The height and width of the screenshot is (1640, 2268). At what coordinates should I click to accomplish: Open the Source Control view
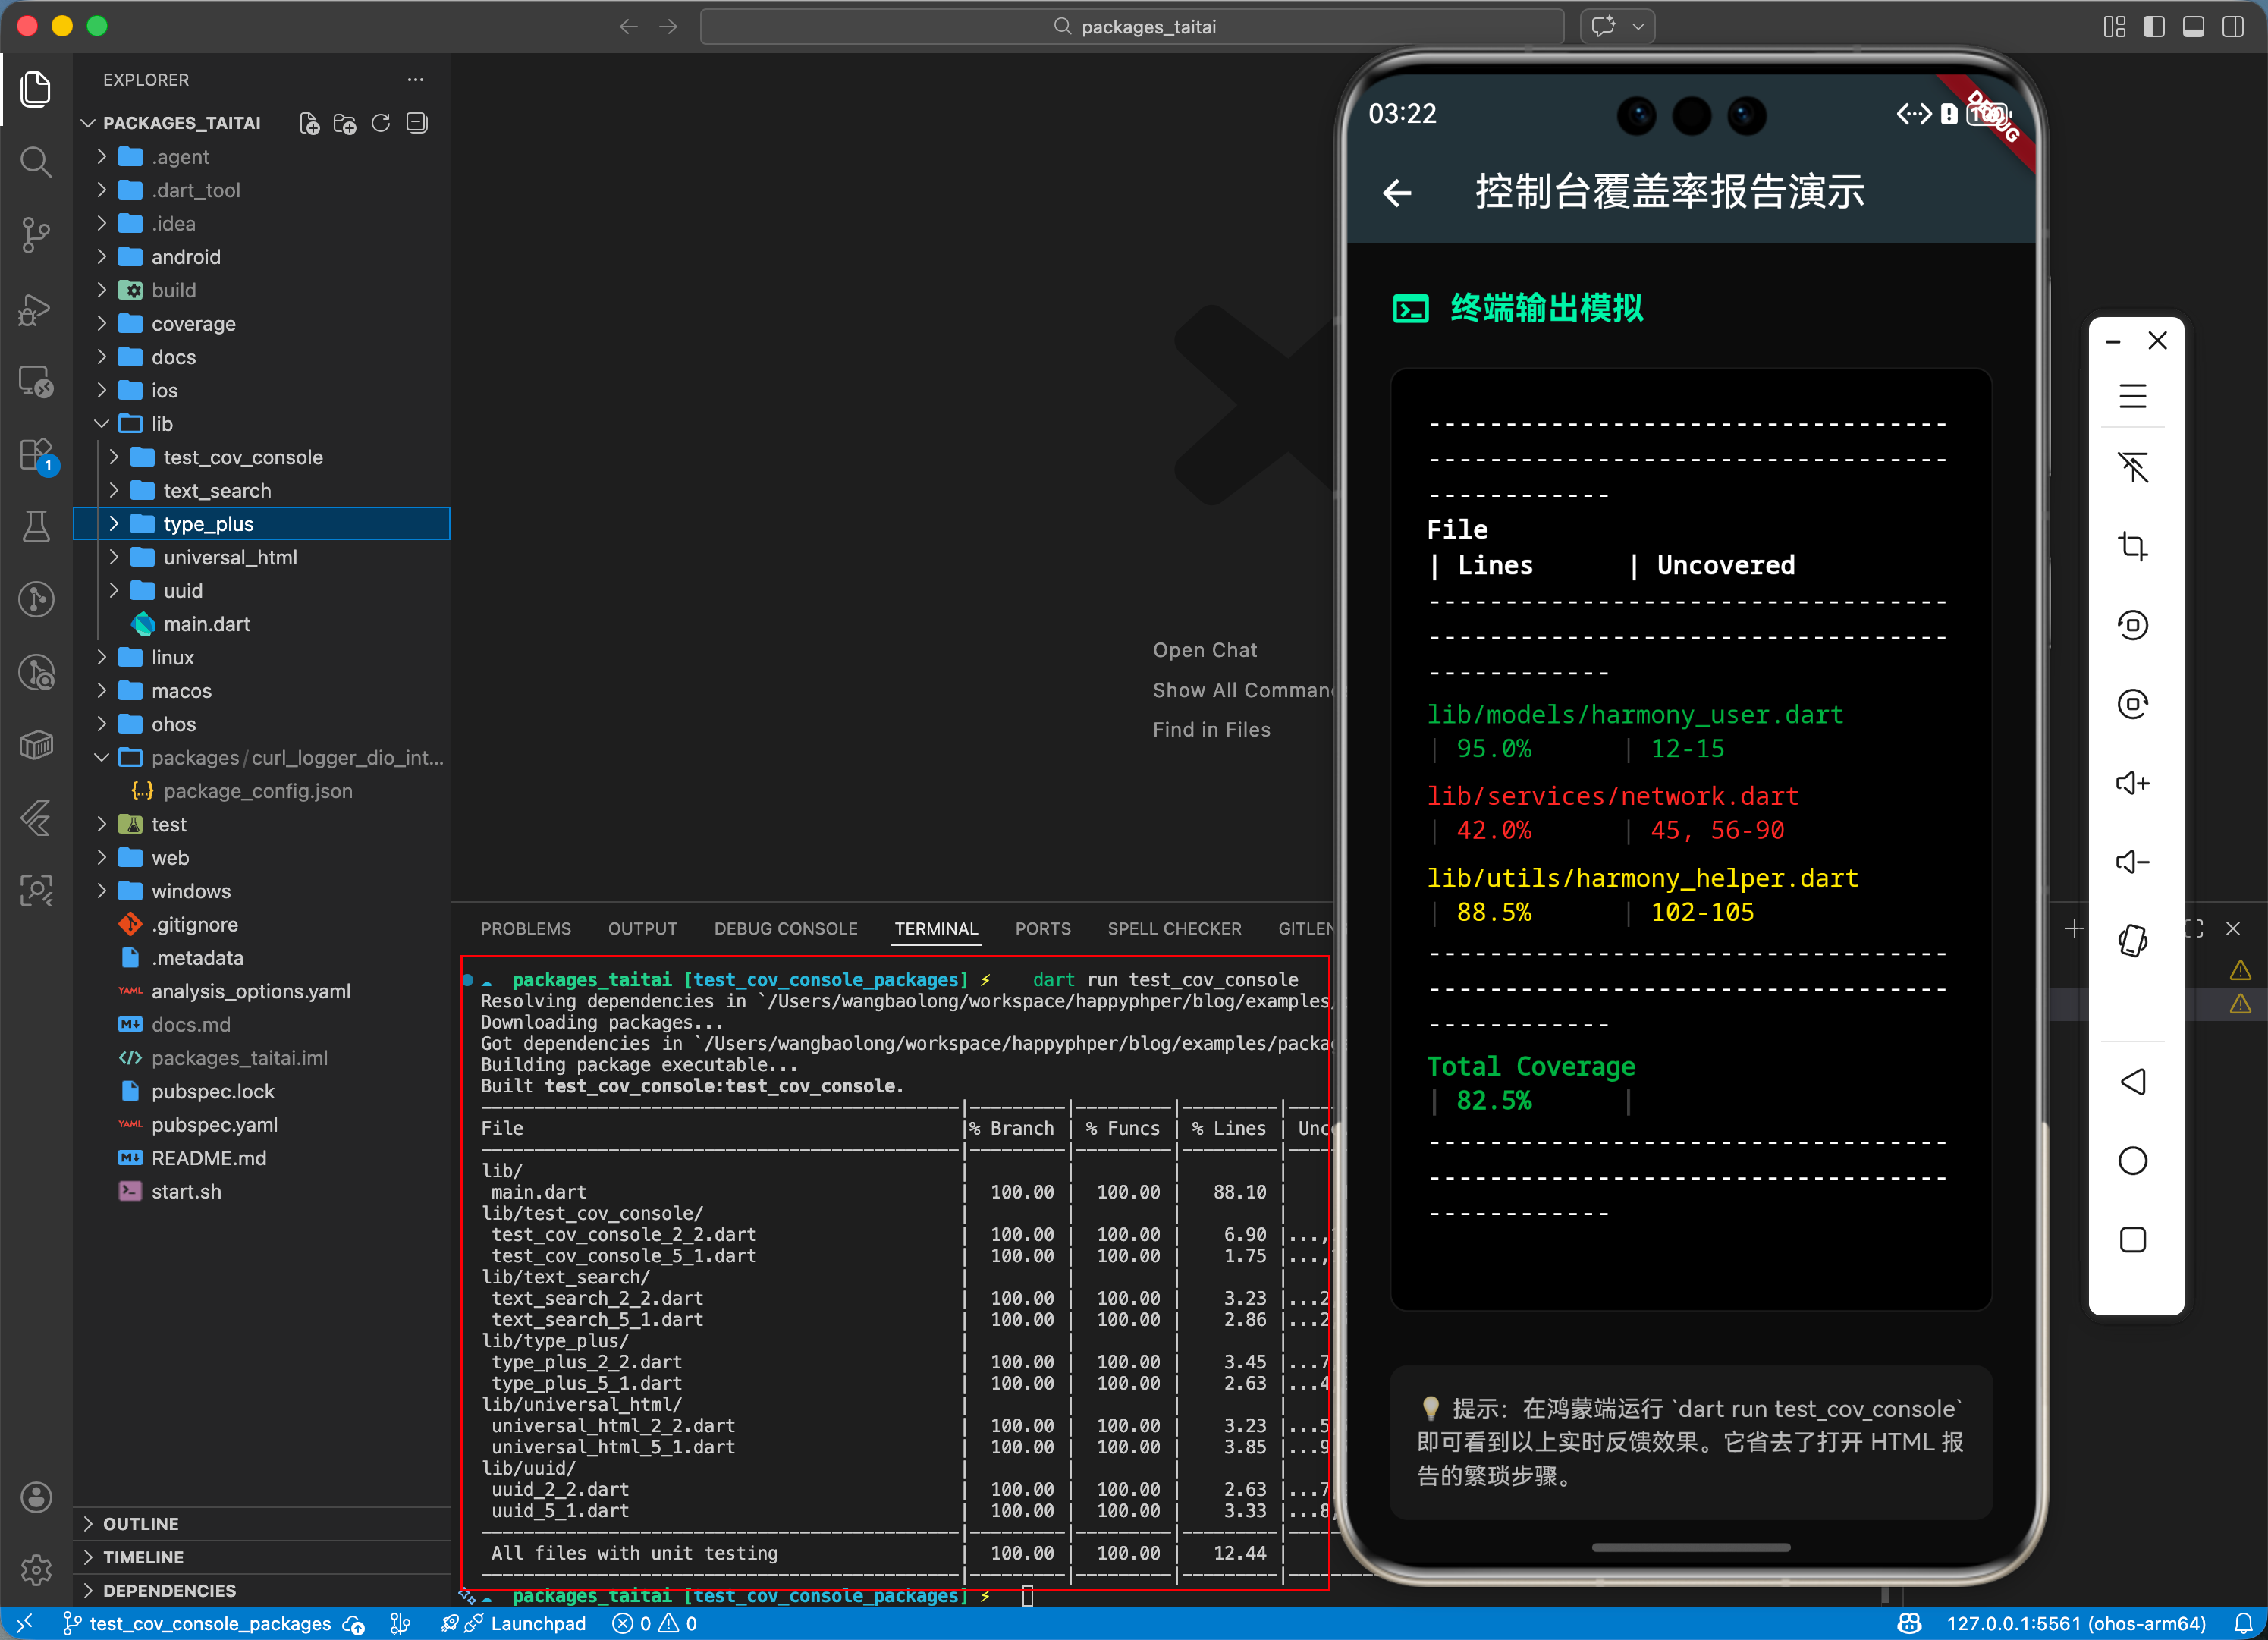pyautogui.click(x=36, y=235)
